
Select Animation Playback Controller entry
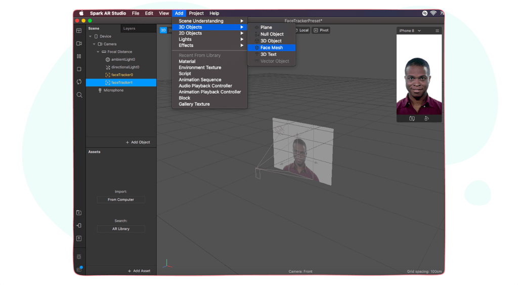coord(210,92)
